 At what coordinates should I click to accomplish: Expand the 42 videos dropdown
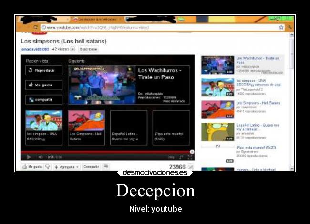pyautogui.click(x=72, y=49)
